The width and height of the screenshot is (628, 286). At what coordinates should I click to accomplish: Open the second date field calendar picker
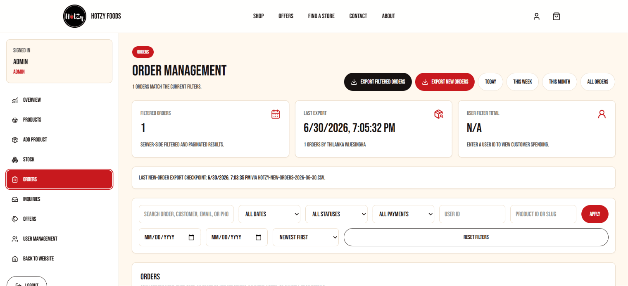click(x=258, y=237)
